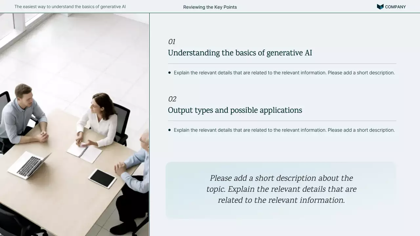Select the description text under section 01
The image size is (420, 236).
pos(284,73)
